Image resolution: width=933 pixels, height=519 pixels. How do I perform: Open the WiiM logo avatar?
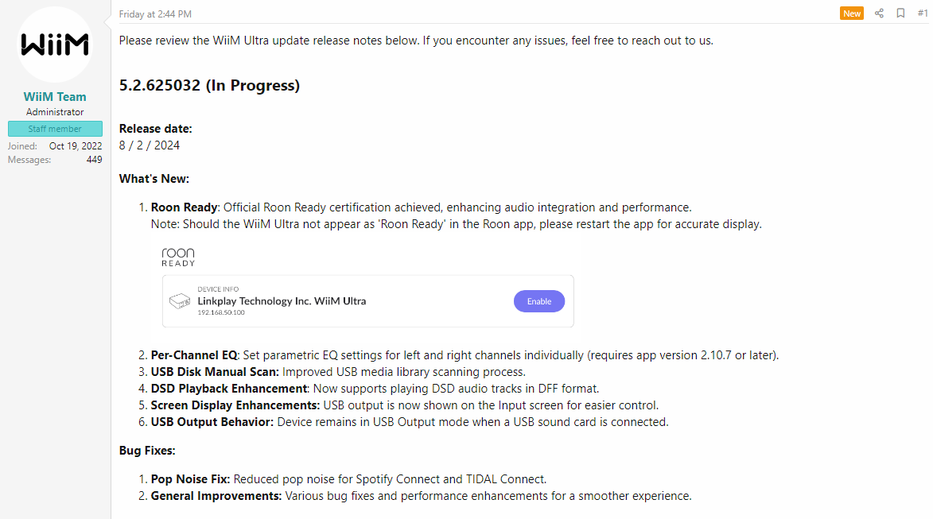(x=55, y=45)
